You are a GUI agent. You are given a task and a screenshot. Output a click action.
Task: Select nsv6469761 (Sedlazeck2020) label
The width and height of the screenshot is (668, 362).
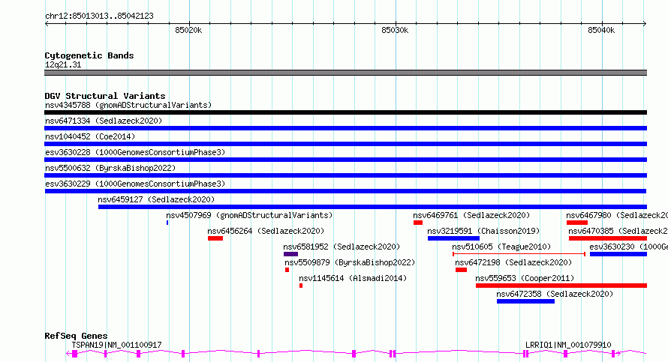pyautogui.click(x=471, y=215)
